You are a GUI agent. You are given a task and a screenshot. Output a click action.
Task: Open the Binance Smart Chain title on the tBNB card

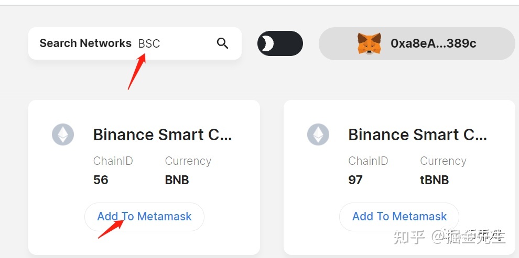coord(418,135)
